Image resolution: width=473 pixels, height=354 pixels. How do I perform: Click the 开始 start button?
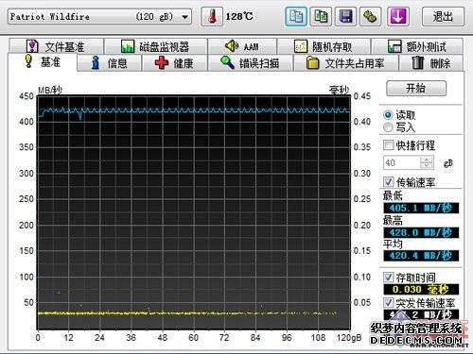(416, 88)
